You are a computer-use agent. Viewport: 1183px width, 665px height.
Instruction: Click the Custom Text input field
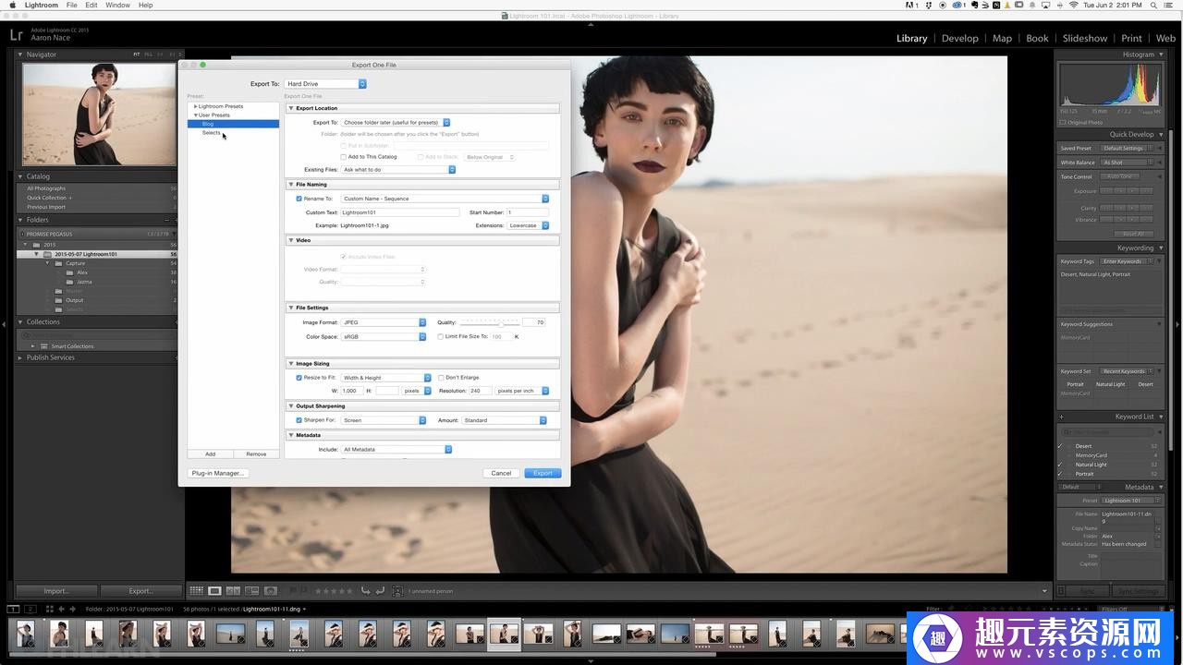(399, 212)
